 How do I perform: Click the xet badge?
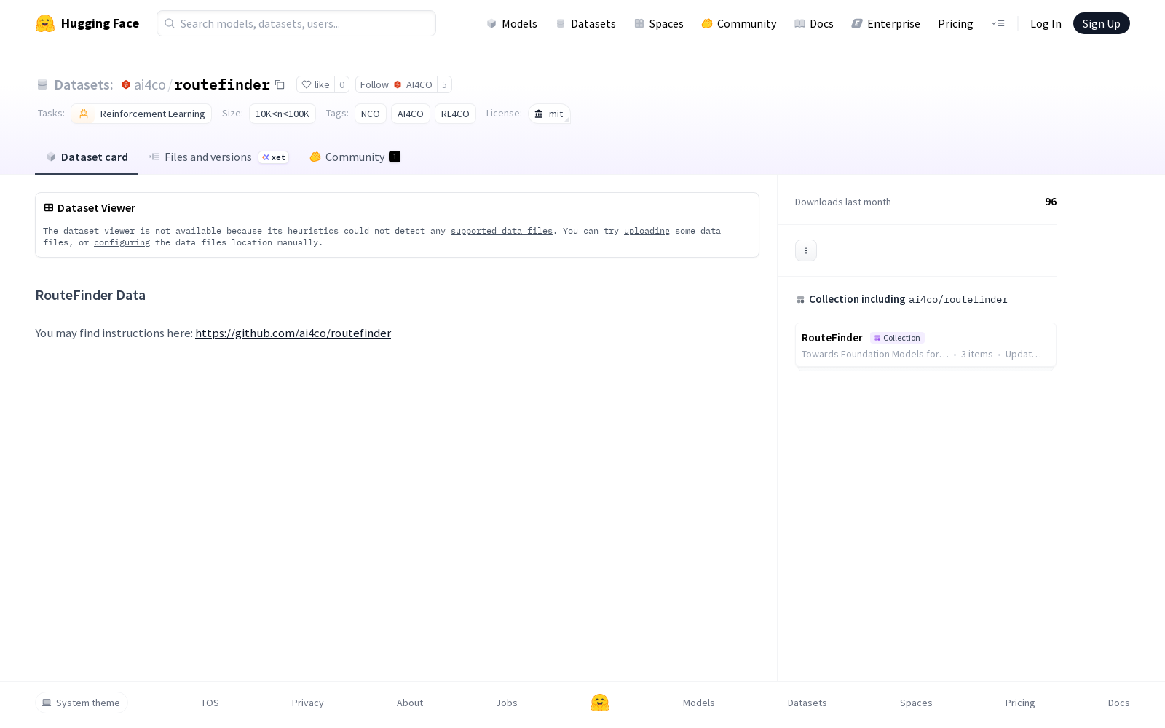pos(274,157)
